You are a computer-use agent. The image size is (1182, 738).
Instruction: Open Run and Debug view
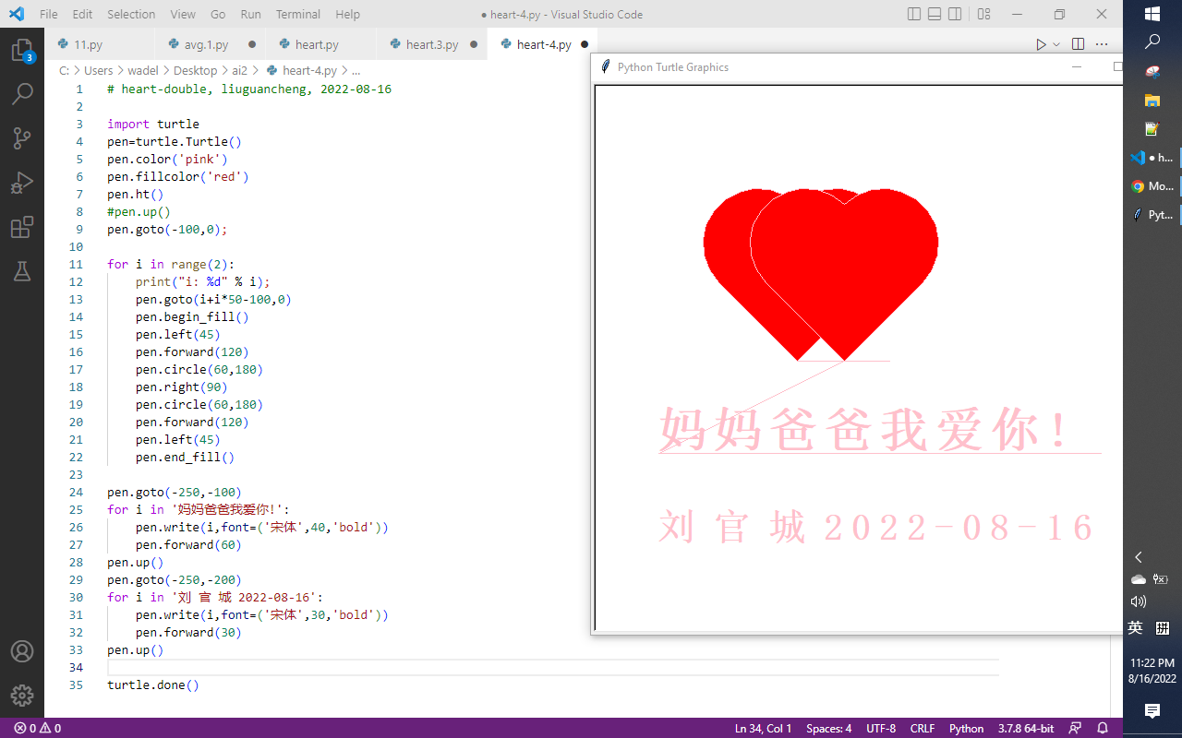[x=22, y=183]
